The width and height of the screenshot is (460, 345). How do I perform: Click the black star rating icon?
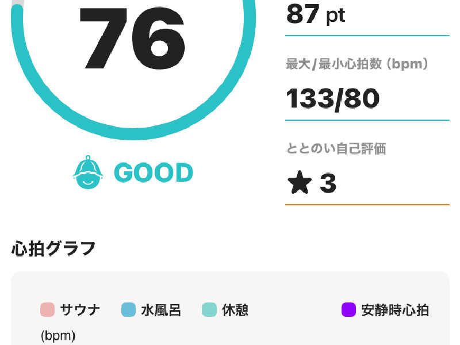(x=300, y=182)
